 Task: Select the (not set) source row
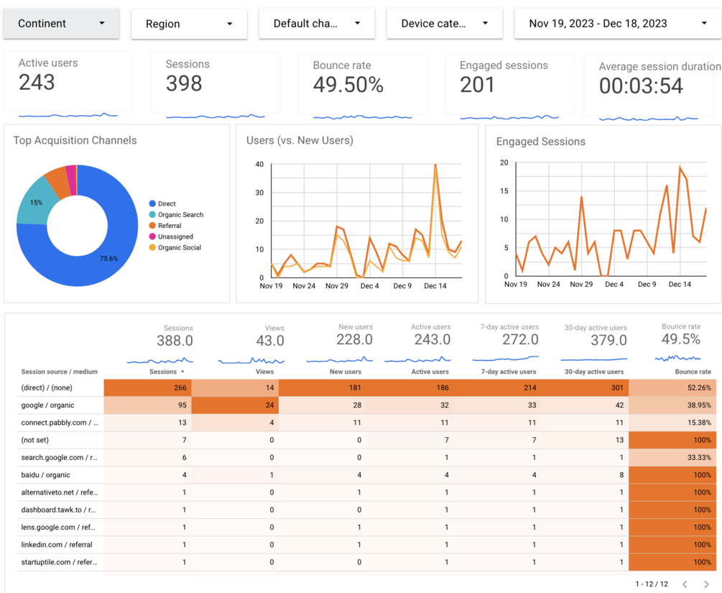[366, 441]
